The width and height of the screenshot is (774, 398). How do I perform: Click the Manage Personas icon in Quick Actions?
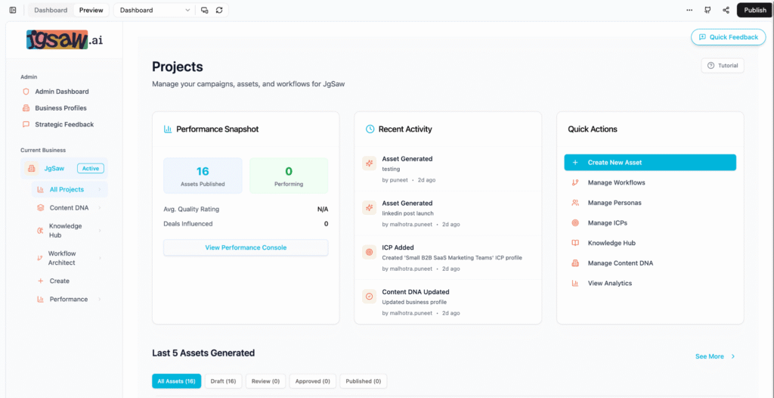tap(575, 203)
